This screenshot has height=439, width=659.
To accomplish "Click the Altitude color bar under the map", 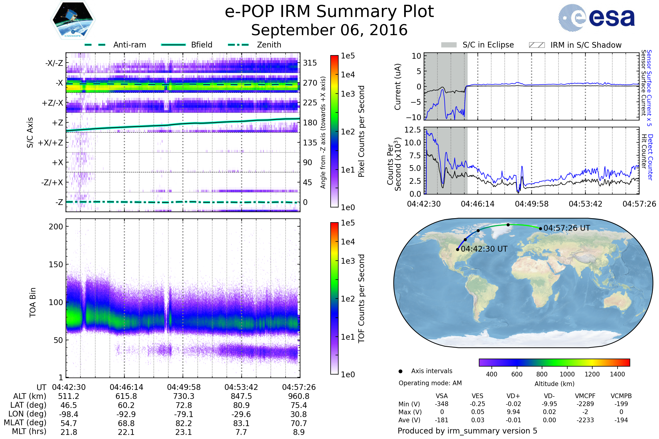I will 554,362.
